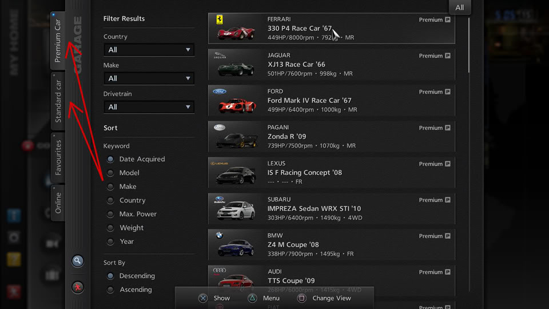The width and height of the screenshot is (549, 309).
Task: Select the Country sort radio button
Action: pos(110,200)
